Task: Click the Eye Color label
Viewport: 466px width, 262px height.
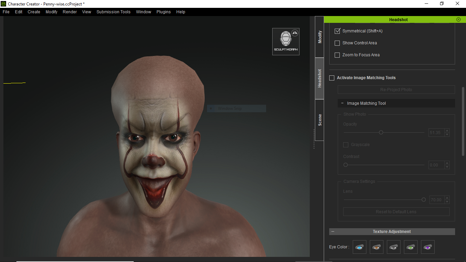Action: (x=339, y=247)
